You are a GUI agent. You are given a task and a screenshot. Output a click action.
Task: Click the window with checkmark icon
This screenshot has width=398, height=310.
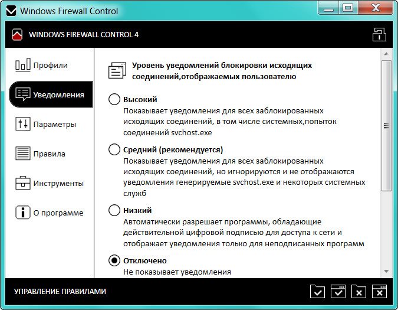[x=338, y=291]
